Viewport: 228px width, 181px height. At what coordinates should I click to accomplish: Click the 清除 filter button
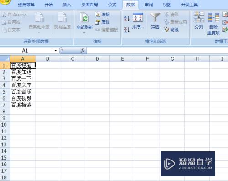171,15
